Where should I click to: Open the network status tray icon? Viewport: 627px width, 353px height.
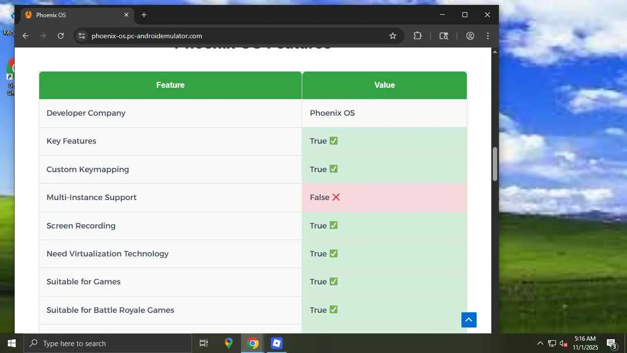[552, 343]
